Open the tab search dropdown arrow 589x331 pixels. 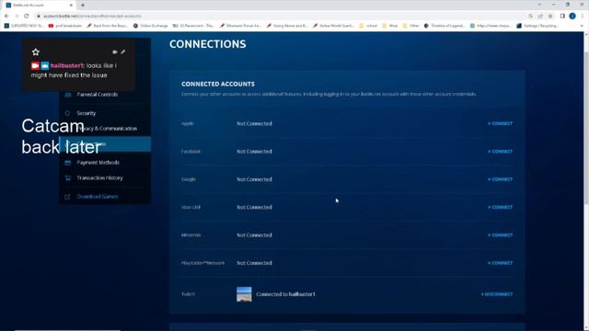click(x=539, y=5)
